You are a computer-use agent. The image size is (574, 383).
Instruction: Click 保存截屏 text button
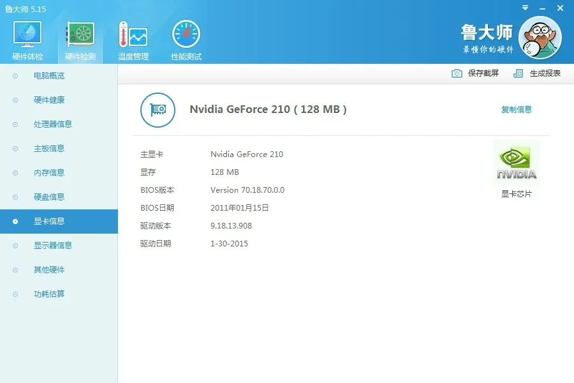click(483, 73)
